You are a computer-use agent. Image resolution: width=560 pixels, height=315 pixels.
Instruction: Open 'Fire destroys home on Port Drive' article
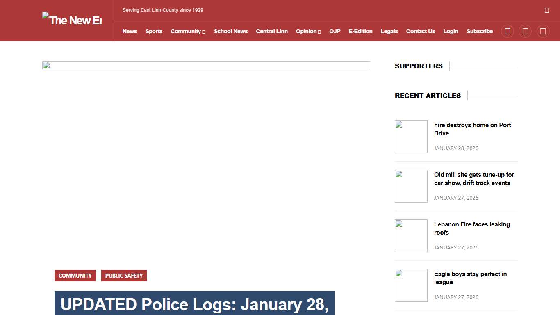(472, 129)
